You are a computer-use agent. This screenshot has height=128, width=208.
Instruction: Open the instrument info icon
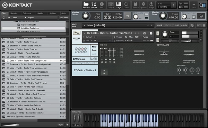click(x=151, y=33)
